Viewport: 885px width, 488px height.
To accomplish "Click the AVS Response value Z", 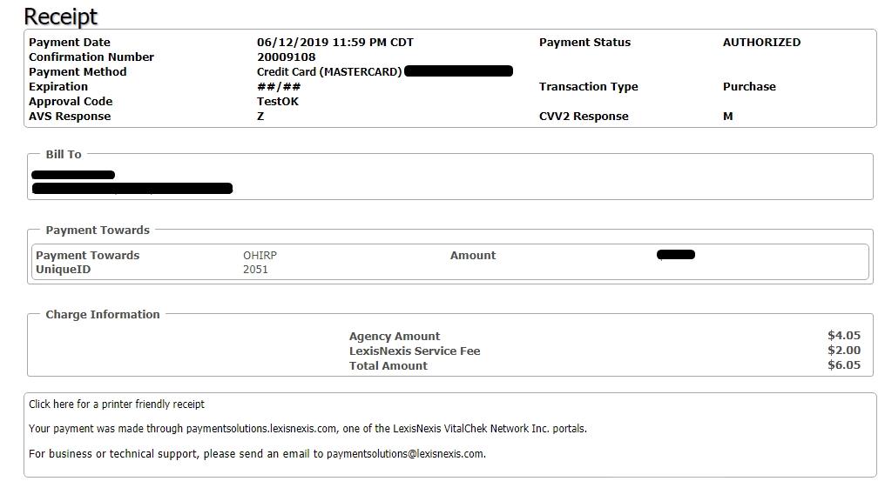I will [x=260, y=116].
